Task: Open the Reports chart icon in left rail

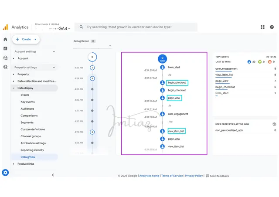Action: [x=5, y=48]
